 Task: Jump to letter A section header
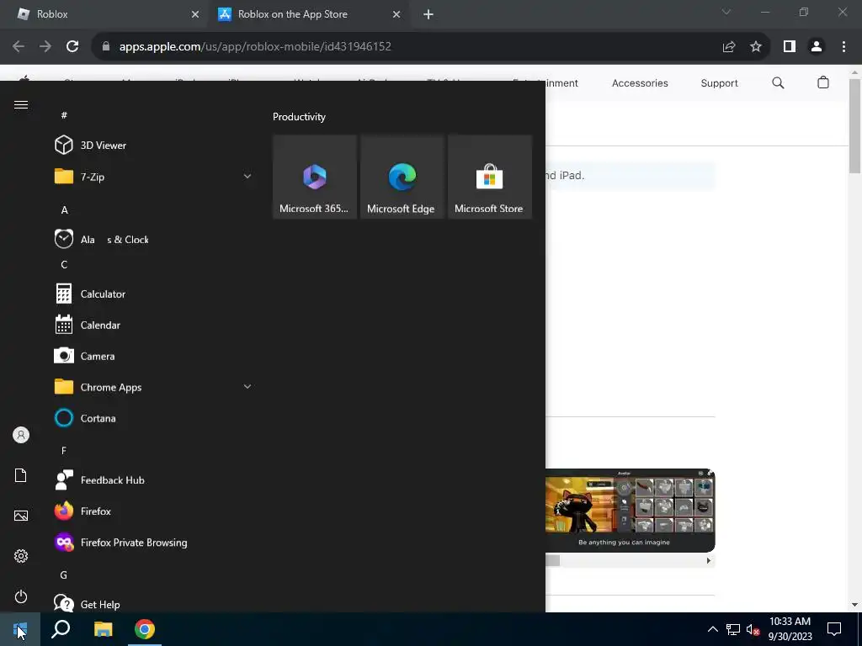pyautogui.click(x=64, y=209)
